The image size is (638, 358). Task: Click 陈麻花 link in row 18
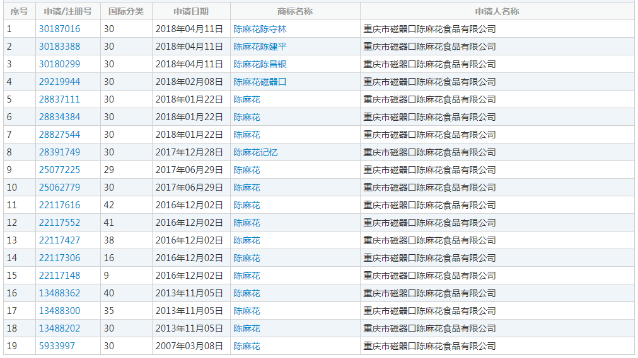(246, 329)
